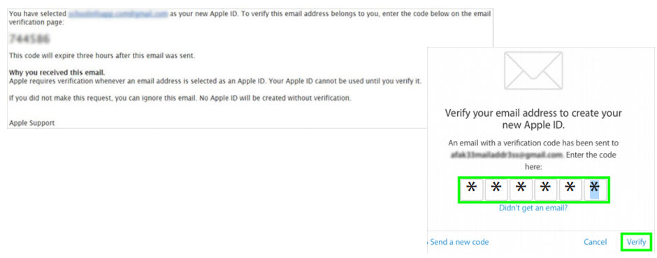Open the "Didn't get an email?" link
Viewport: 657px width, 258px height.
533,208
